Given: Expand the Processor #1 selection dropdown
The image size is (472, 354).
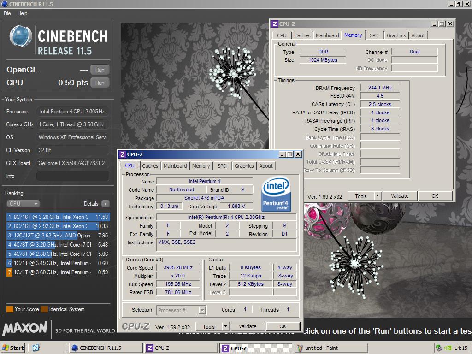Looking at the screenshot, I should 202,310.
